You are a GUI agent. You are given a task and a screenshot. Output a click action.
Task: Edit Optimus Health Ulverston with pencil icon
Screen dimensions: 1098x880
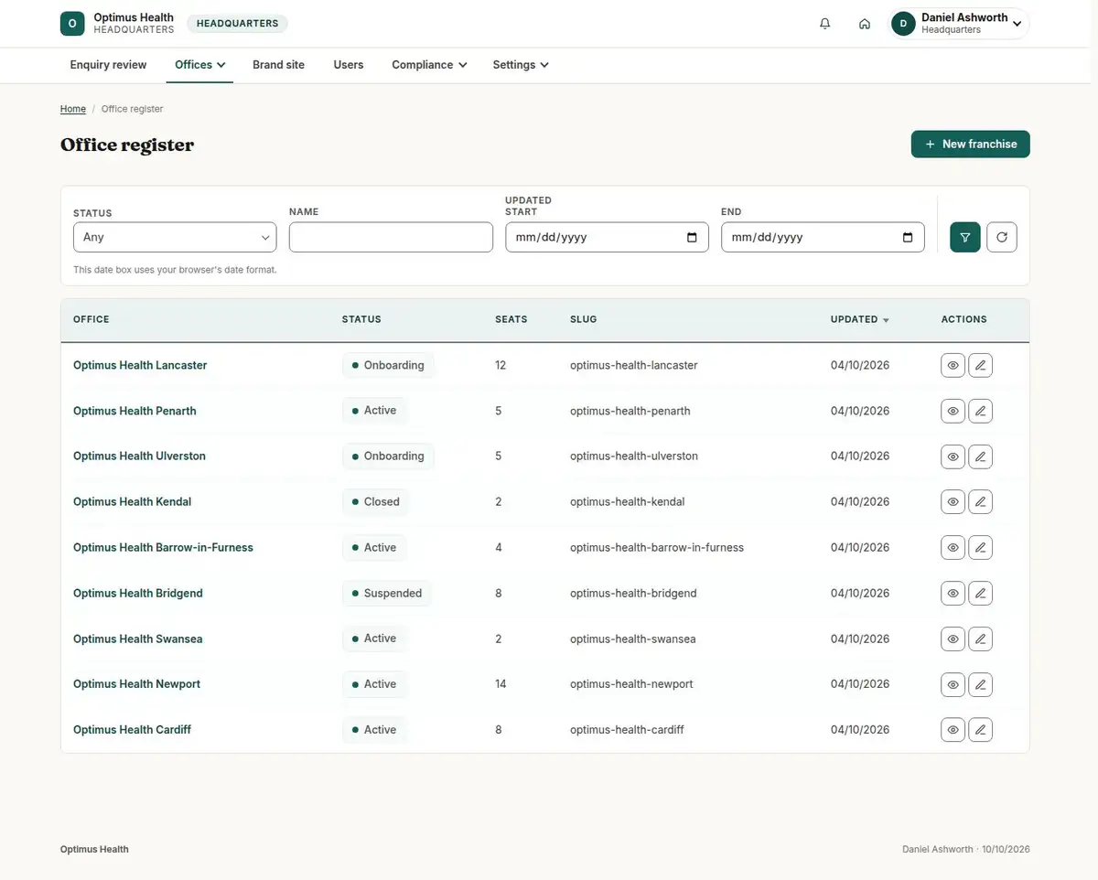[980, 456]
